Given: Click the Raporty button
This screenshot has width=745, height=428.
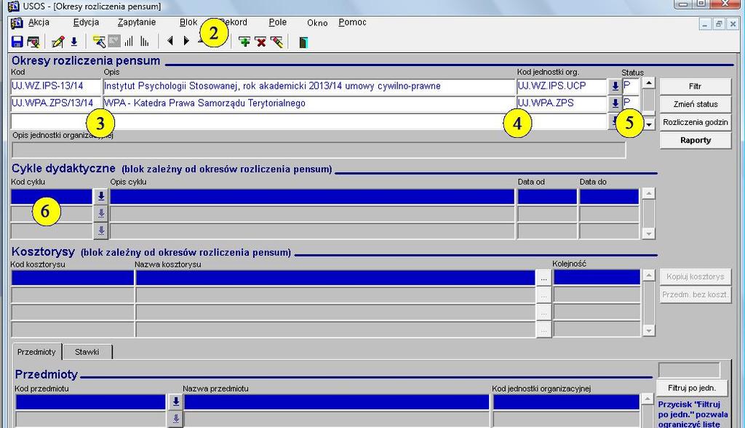Looking at the screenshot, I should 695,140.
